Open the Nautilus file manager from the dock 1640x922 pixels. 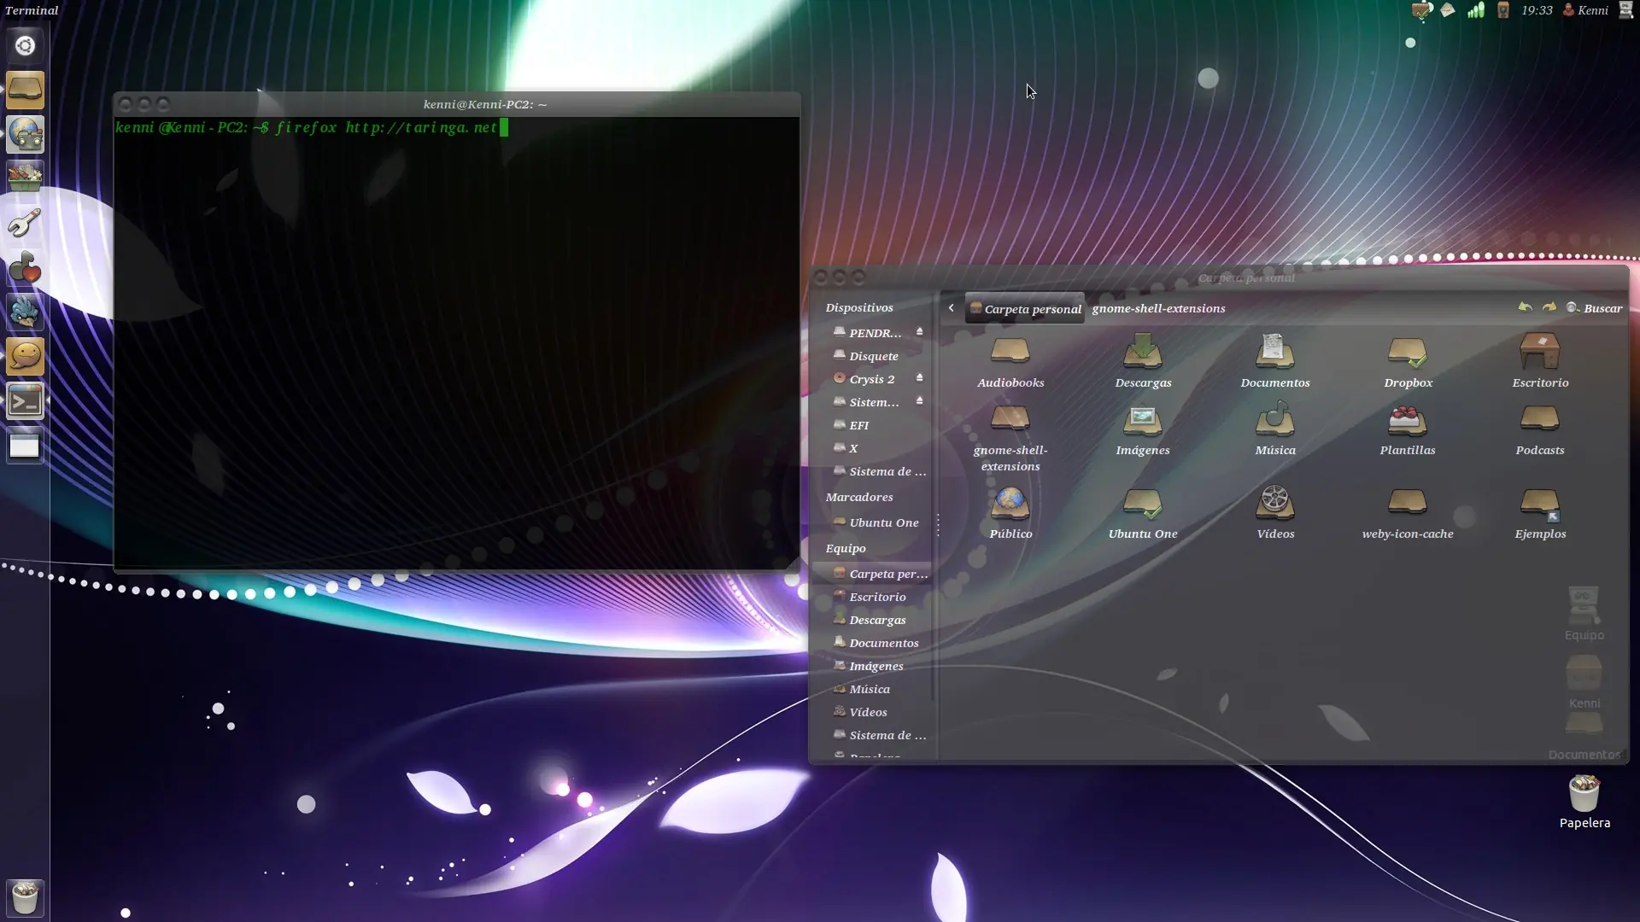(x=25, y=90)
